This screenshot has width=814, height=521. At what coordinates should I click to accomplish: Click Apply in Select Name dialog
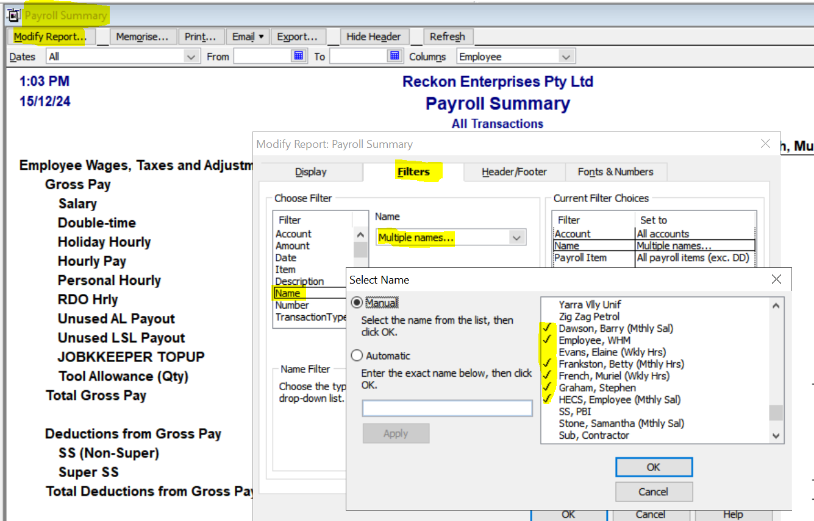click(x=396, y=433)
